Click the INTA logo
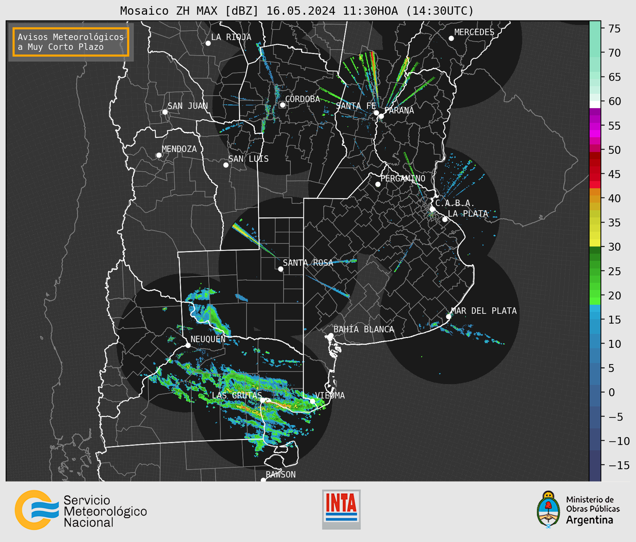This screenshot has height=542, width=636. click(x=341, y=509)
